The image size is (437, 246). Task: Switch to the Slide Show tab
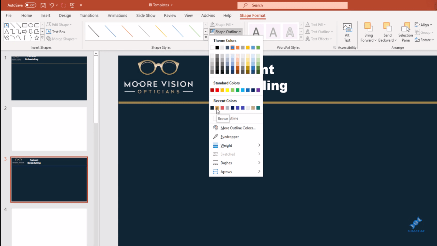[x=146, y=15]
